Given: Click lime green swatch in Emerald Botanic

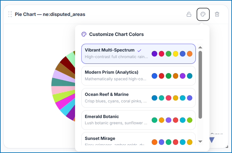Looking at the screenshot, I should point(189,120).
